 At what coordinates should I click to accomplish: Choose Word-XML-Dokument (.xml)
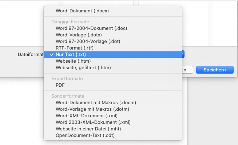(x=113, y=115)
